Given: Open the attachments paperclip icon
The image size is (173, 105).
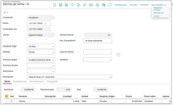Looking at the screenshot, I should pos(85,5).
